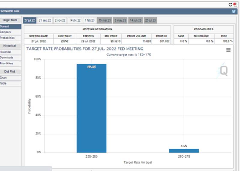Click the red extension icon at top right
The width and height of the screenshot is (240, 171).
click(235, 4)
